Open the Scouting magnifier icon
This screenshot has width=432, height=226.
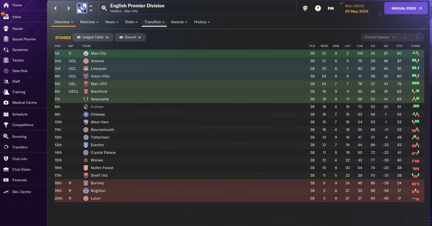(x=6, y=137)
